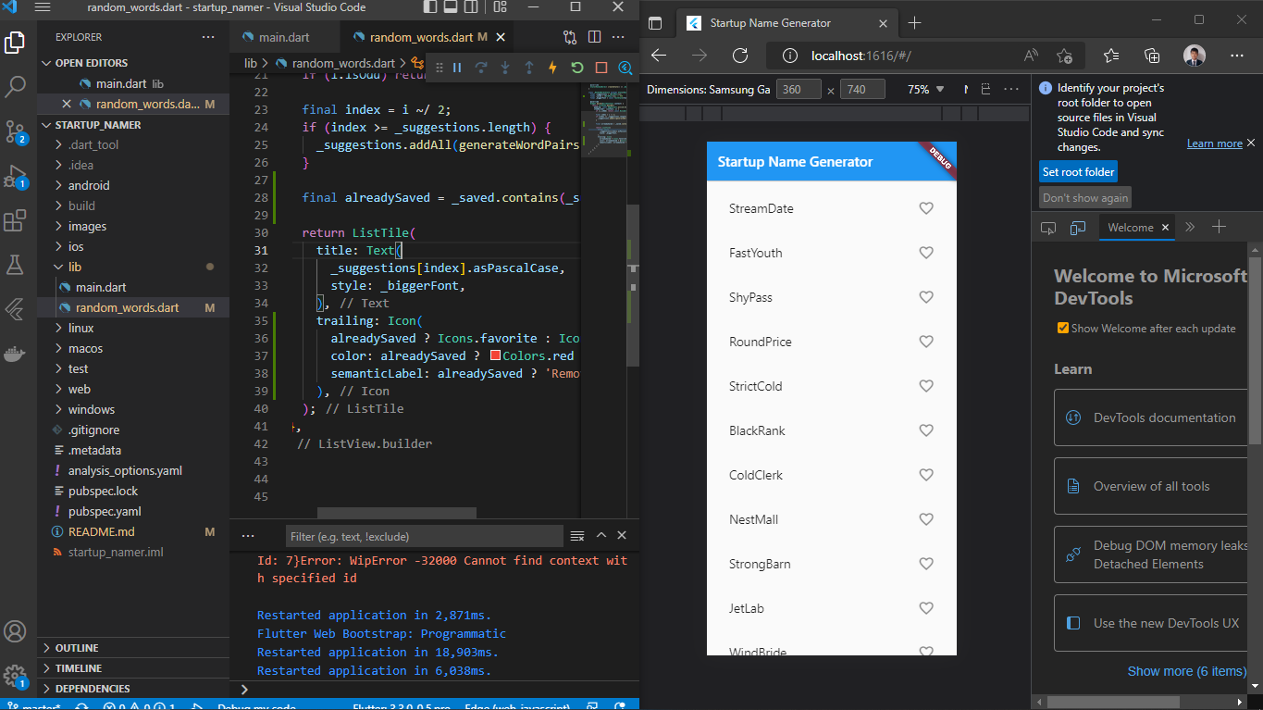This screenshot has height=710, width=1263.
Task: Click the Hot Reload lightning icon
Action: tap(553, 68)
